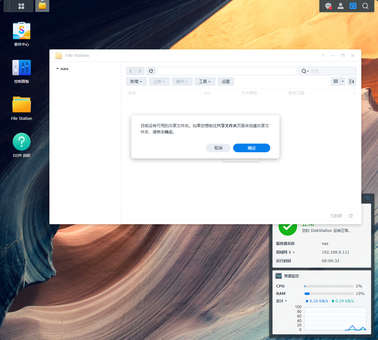378x340 pixels.
Task: Go back in File Station navigation
Action: [131, 71]
